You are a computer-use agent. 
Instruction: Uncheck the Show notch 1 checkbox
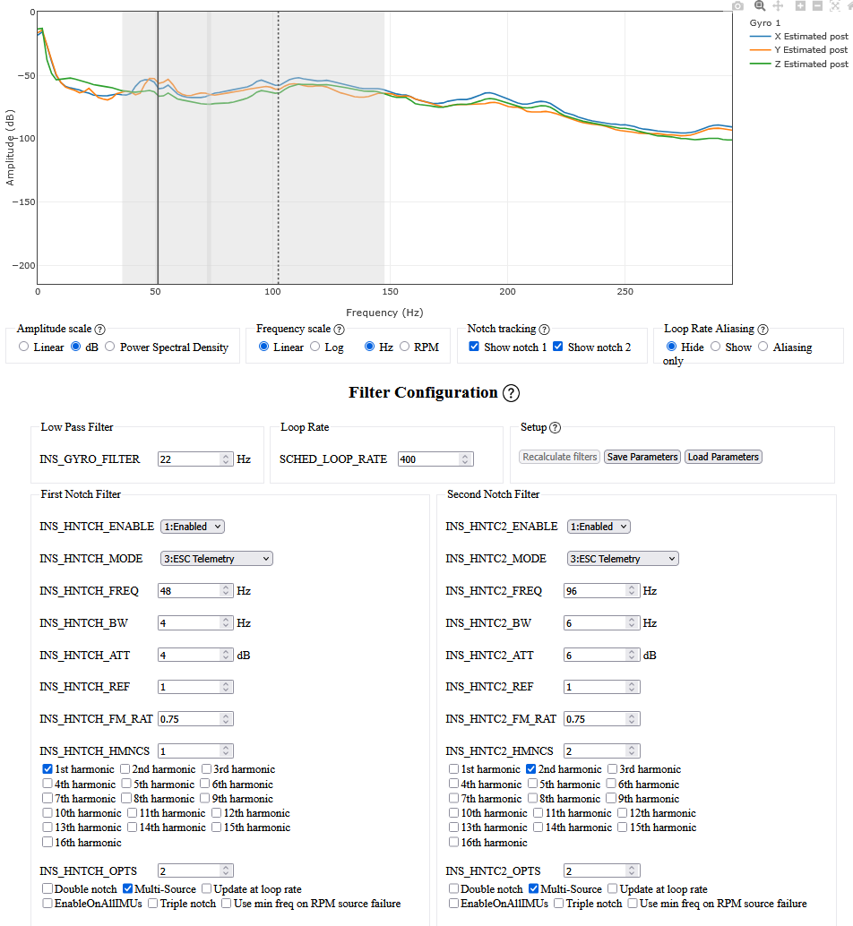pos(474,347)
